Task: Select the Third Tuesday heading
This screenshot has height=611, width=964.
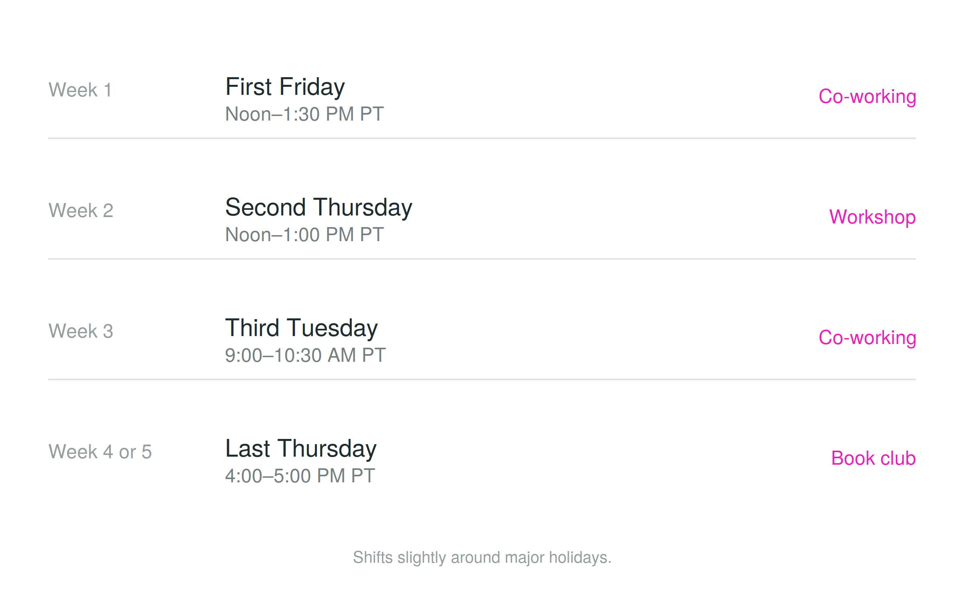Action: point(301,328)
